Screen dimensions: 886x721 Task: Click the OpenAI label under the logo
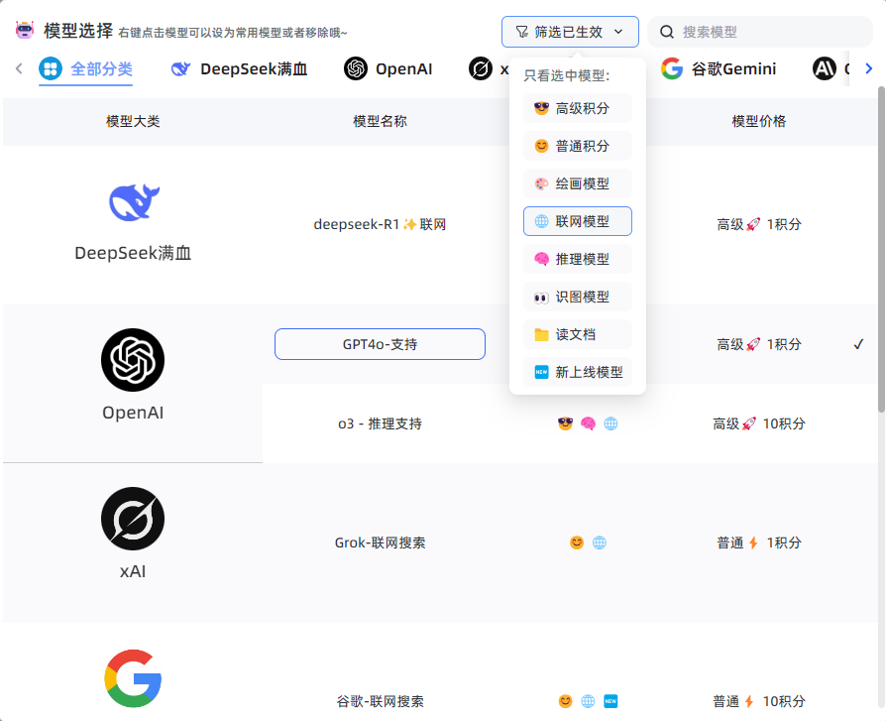click(133, 413)
